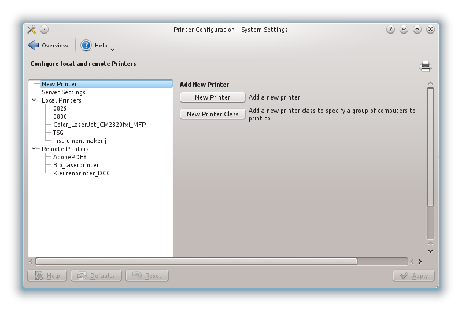This screenshot has height=311, width=462.
Task: Open the Help toolbar dropdown arrow
Action: point(112,49)
